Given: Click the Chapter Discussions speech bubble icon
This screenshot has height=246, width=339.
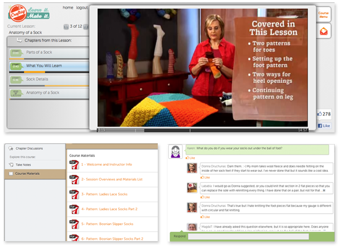Looking at the screenshot, I should [11, 148].
